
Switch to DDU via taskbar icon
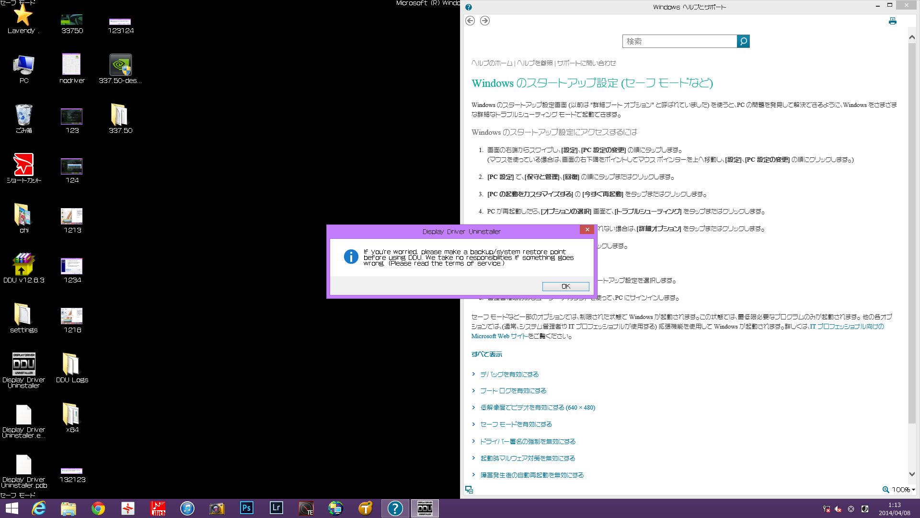(425, 508)
